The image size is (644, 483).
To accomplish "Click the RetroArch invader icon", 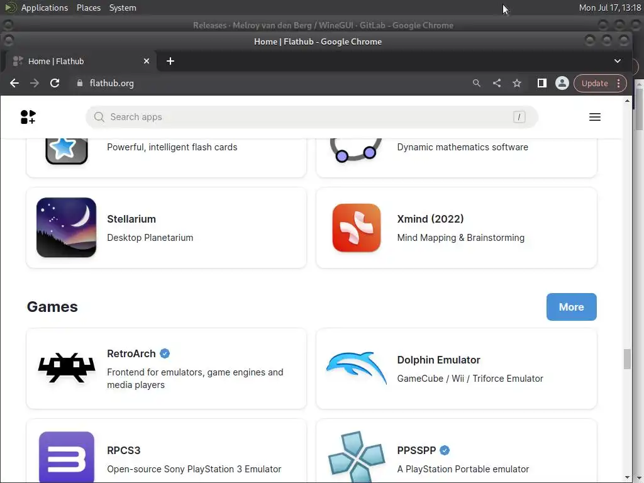I will point(67,368).
